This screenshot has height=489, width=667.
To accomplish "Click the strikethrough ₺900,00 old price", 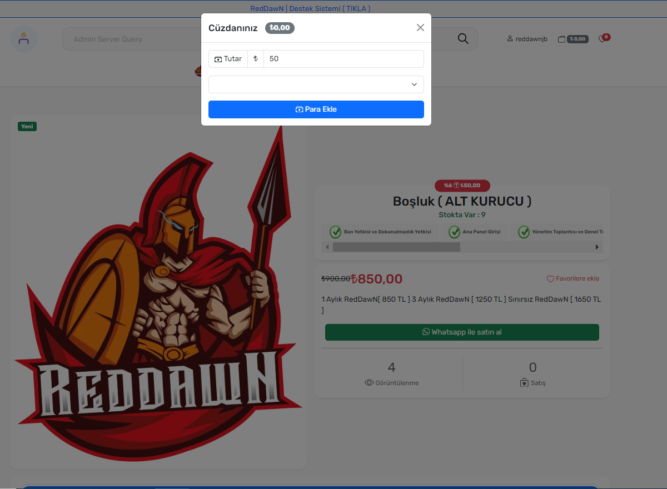I will click(336, 279).
